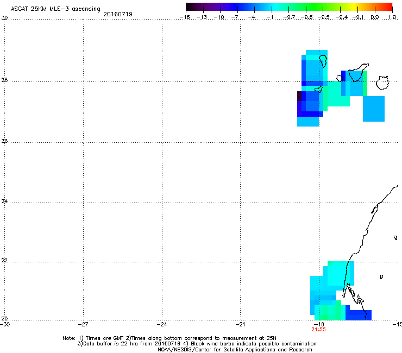Viewport: 402px width, 353px height.
Task: Pick the red end of the color bar
Action: tap(389, 7)
